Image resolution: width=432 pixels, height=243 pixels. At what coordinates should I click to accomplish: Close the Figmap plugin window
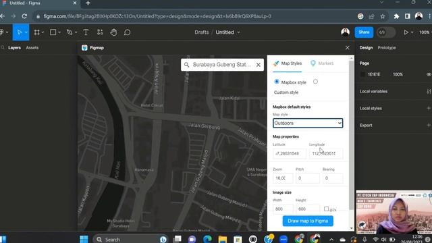[347, 48]
